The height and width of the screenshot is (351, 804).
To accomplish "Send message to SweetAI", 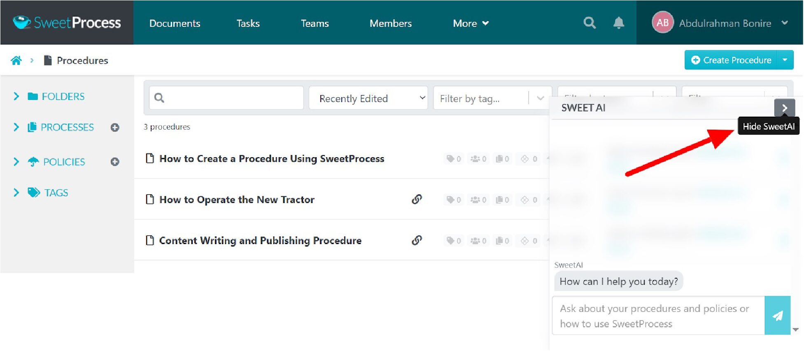I will 777,316.
